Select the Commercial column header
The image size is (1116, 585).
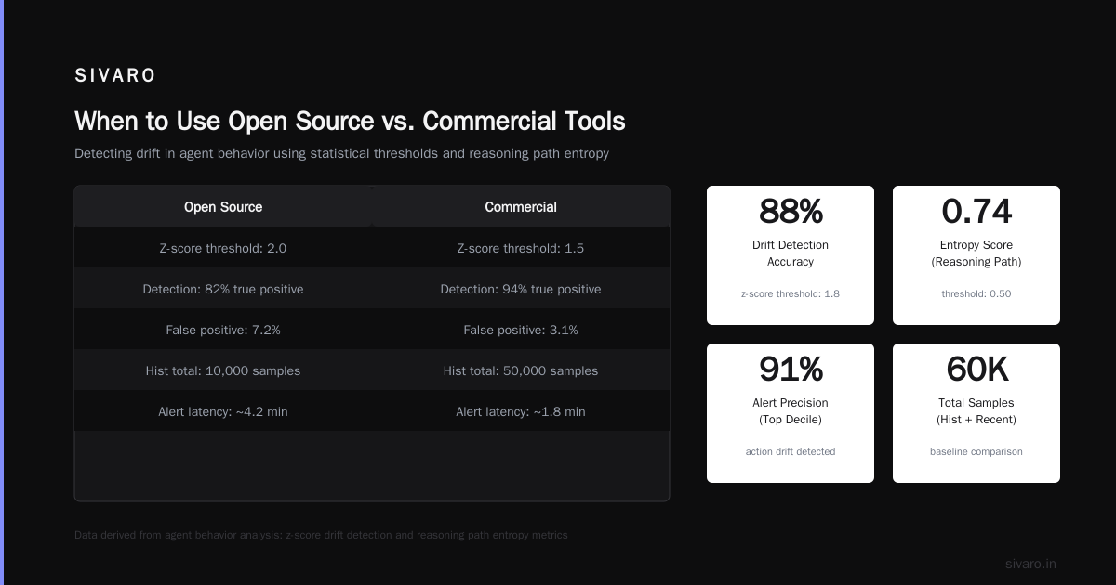521,207
